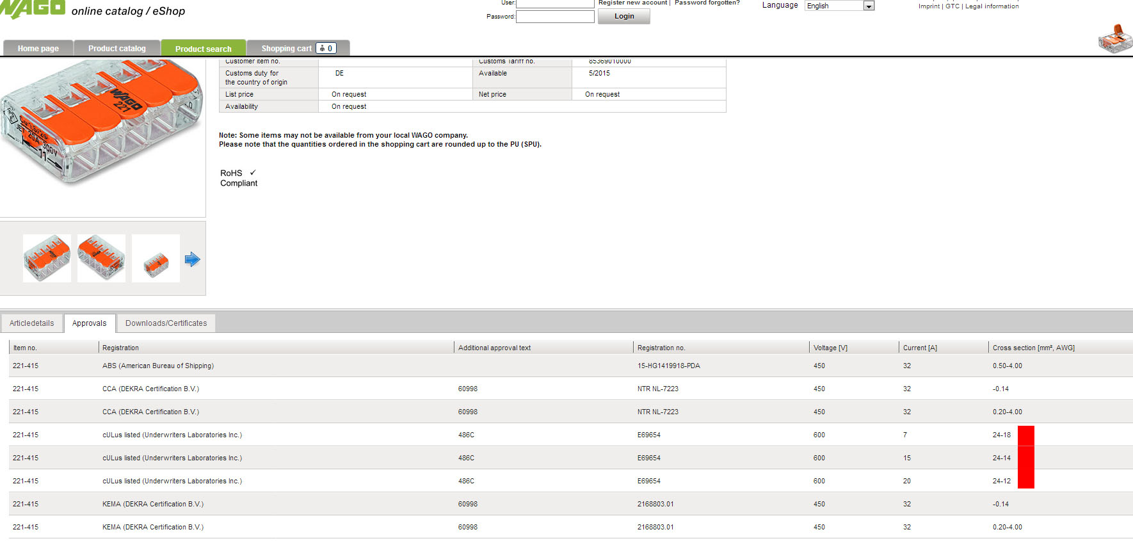Follow the Register new account link
The height and width of the screenshot is (541, 1133).
[633, 3]
